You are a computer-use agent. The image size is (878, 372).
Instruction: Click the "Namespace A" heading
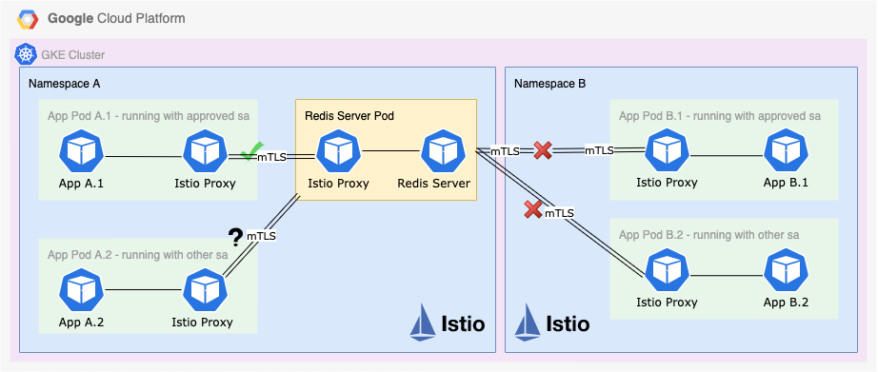pos(65,84)
